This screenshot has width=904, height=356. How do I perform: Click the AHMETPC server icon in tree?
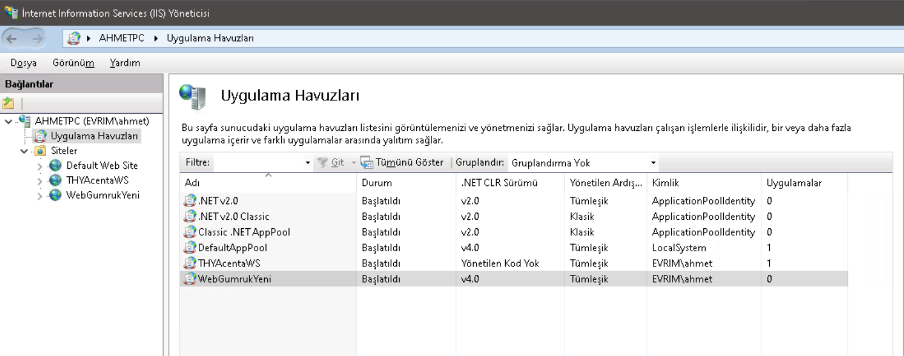pos(26,120)
